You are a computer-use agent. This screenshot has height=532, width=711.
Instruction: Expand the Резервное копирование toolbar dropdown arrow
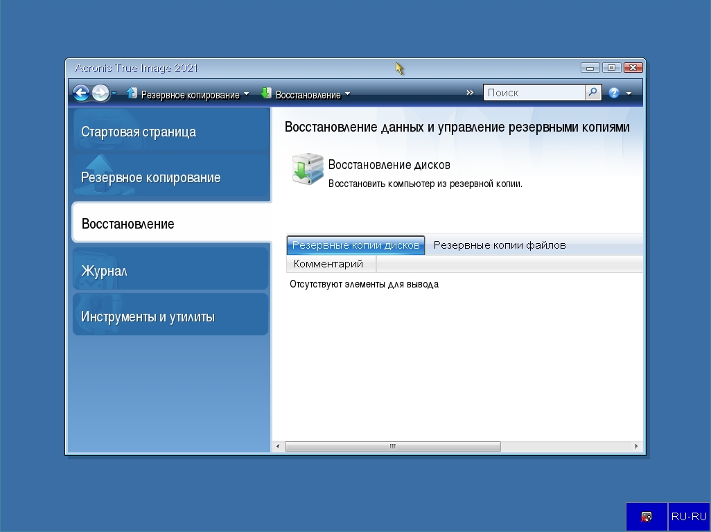click(246, 94)
